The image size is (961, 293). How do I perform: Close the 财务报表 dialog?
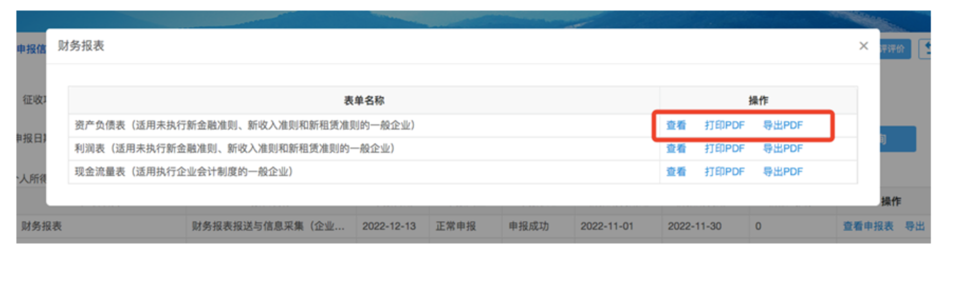863,46
